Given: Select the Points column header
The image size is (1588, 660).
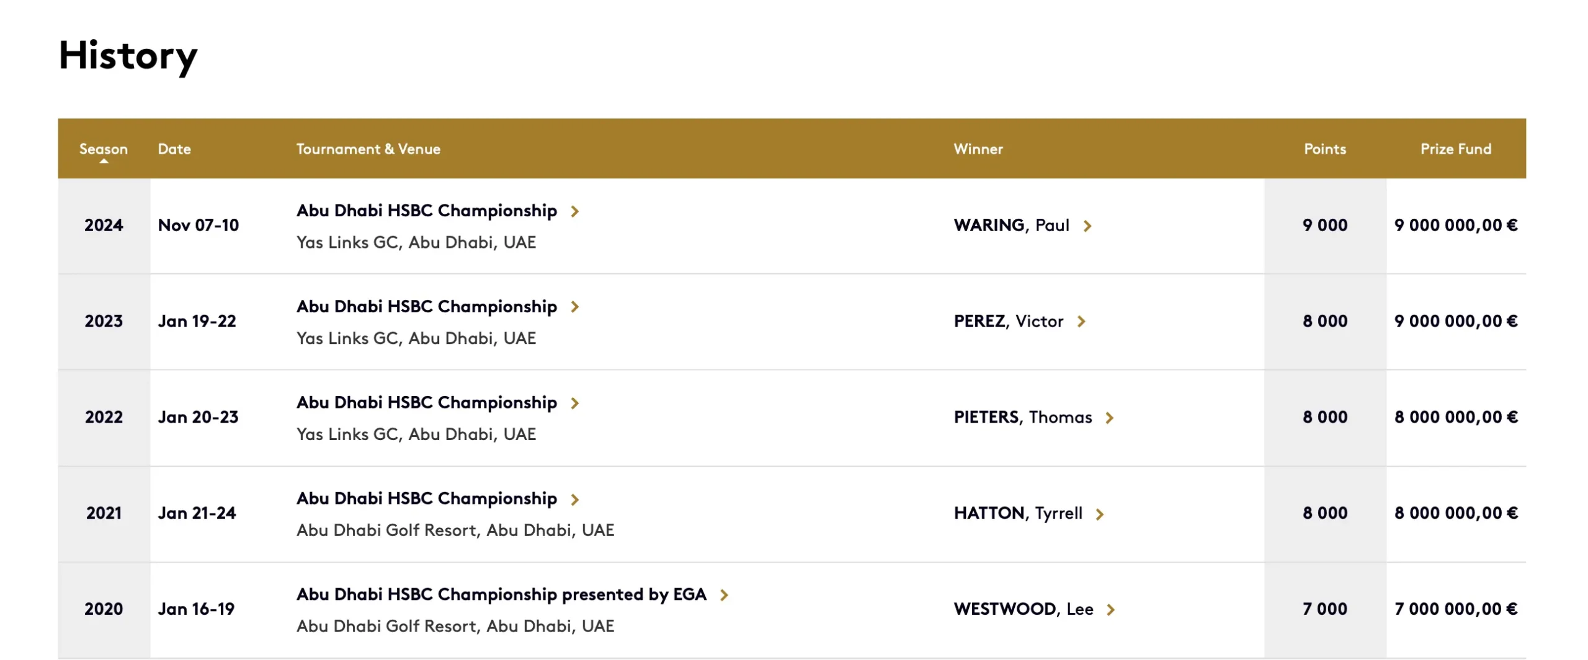Looking at the screenshot, I should click(x=1325, y=149).
